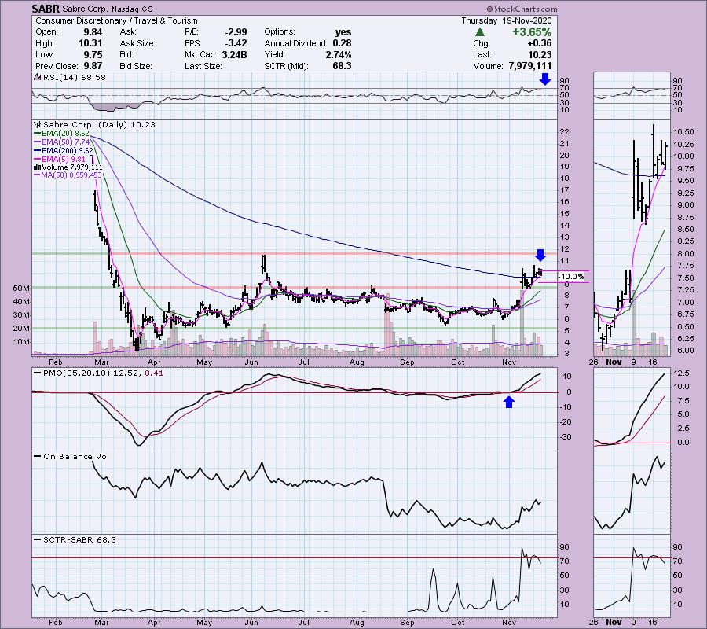The width and height of the screenshot is (707, 629).
Task: Click the PMO(35,20,10) indicator label
Action: 103,373
